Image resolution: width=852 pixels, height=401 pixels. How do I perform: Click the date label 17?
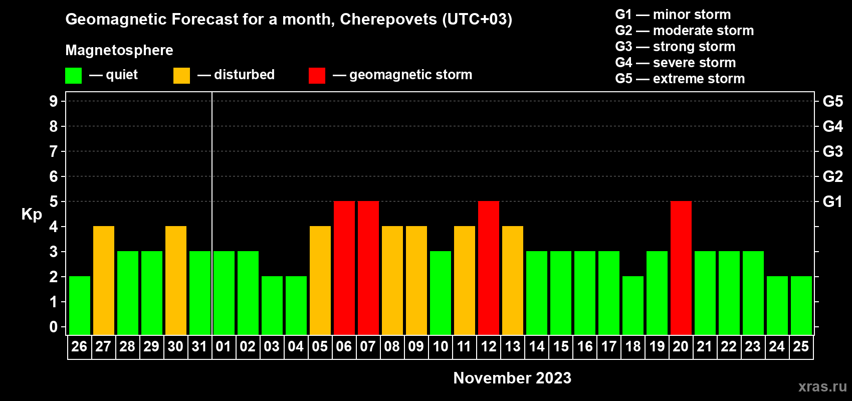pyautogui.click(x=609, y=346)
